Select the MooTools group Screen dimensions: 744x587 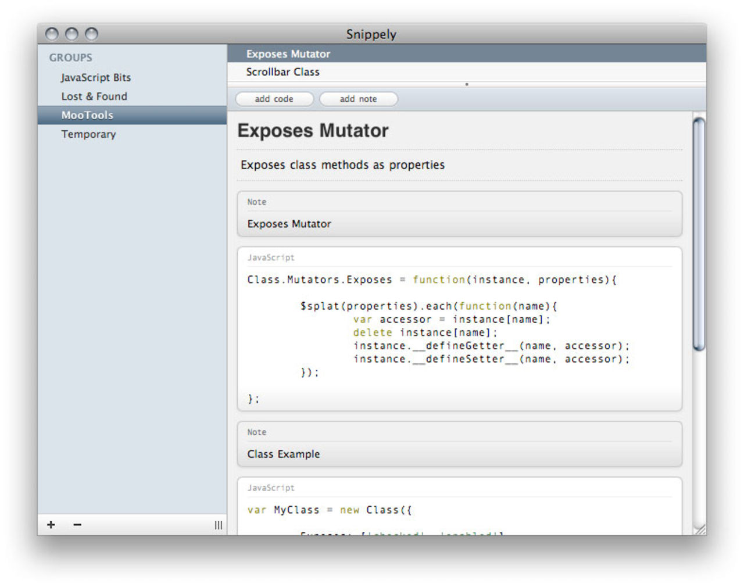(x=87, y=115)
